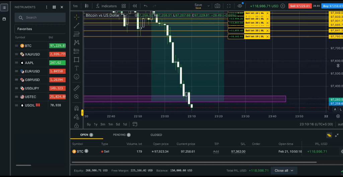Toggle grouped positions view icon
The width and height of the screenshot is (343, 177).
(x=329, y=135)
